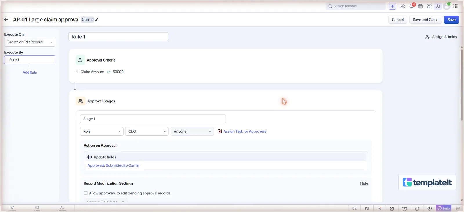464x212 pixels.
Task: Click the Search records box
Action: tap(356, 6)
